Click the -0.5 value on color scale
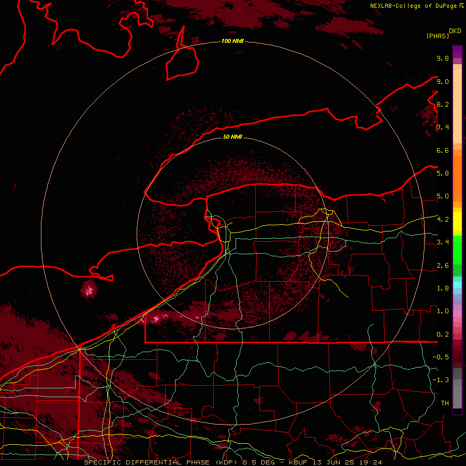Image resolution: width=466 pixels, height=466 pixels. (x=441, y=357)
